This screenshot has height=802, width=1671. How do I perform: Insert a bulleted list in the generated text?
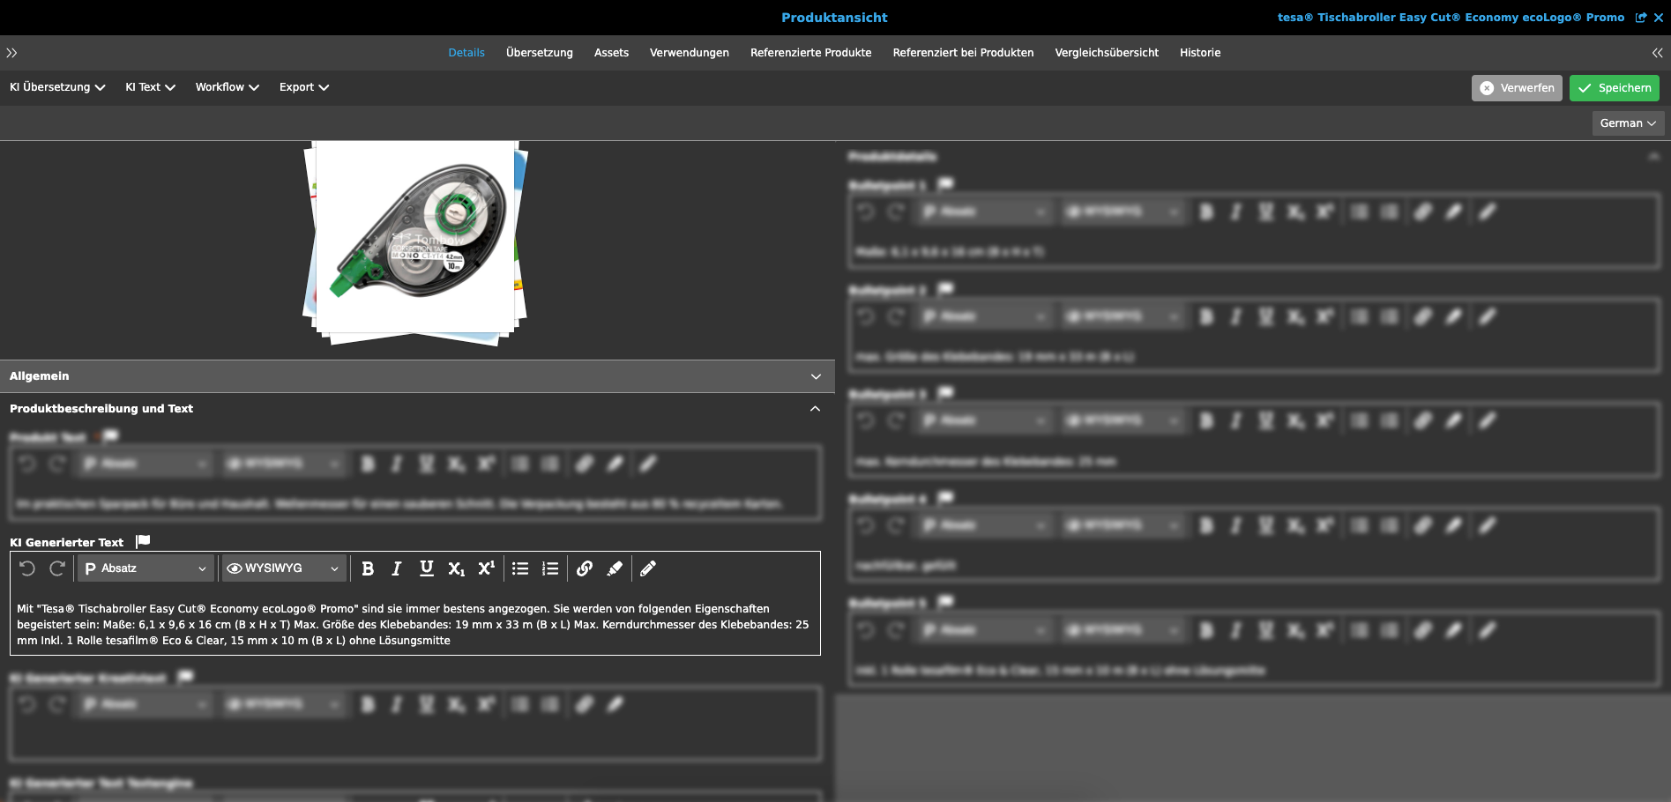(x=520, y=568)
